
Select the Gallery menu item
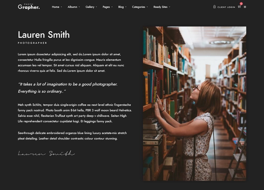(90, 7)
